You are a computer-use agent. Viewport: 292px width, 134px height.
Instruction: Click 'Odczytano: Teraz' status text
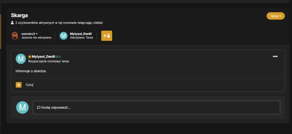(x=81, y=38)
